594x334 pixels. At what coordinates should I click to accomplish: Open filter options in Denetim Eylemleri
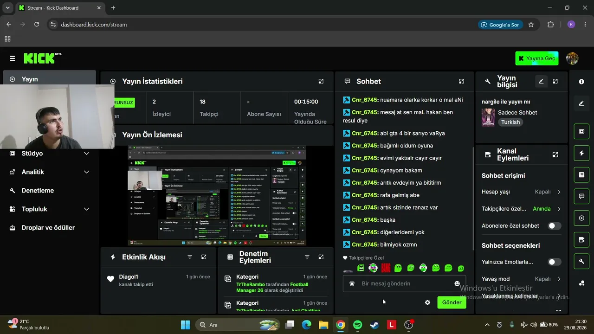307,257
